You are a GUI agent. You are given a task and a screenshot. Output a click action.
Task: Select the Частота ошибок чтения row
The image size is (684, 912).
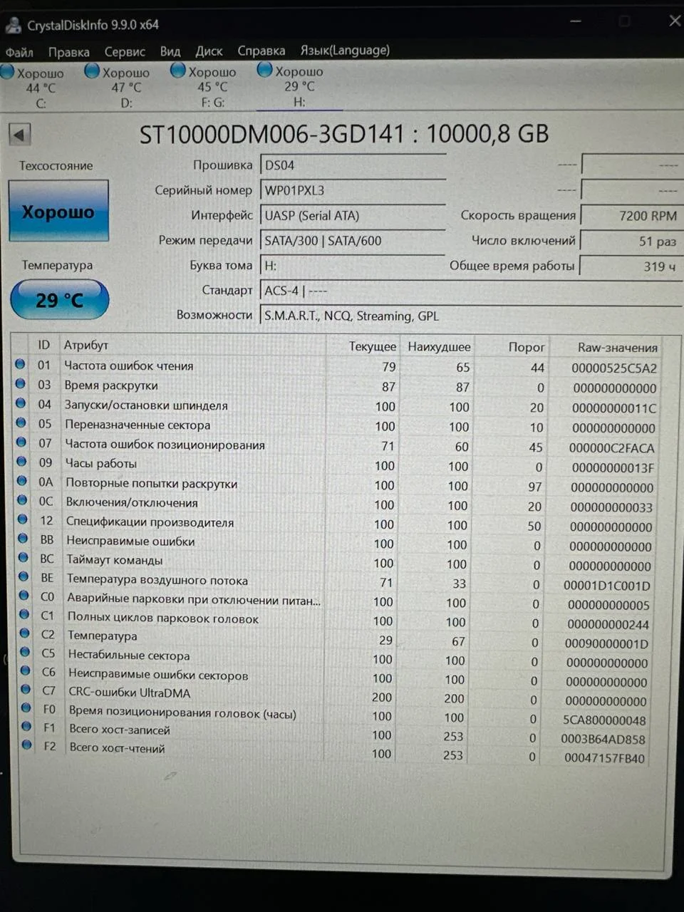(338, 366)
